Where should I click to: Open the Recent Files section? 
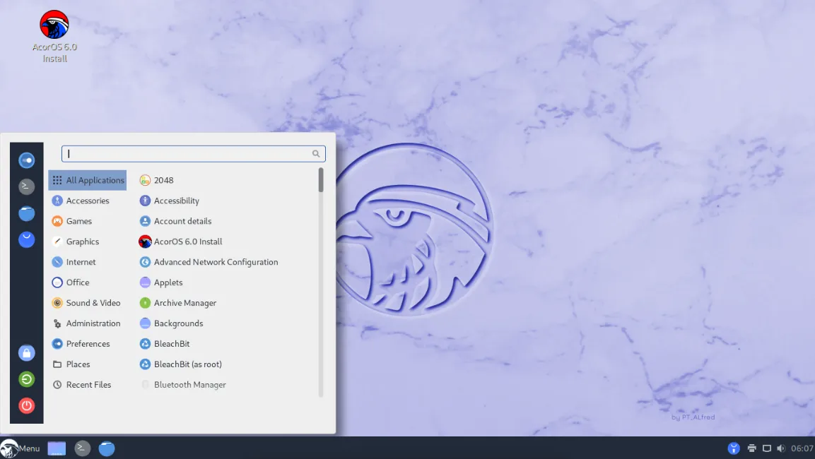pyautogui.click(x=88, y=384)
